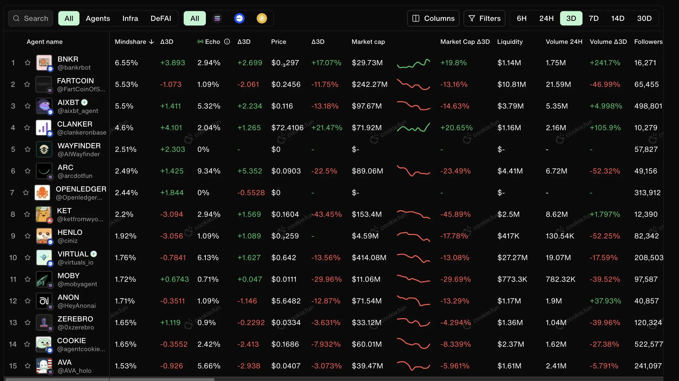Sort by the Mindshare column header
This screenshot has width=679, height=381.
(134, 42)
